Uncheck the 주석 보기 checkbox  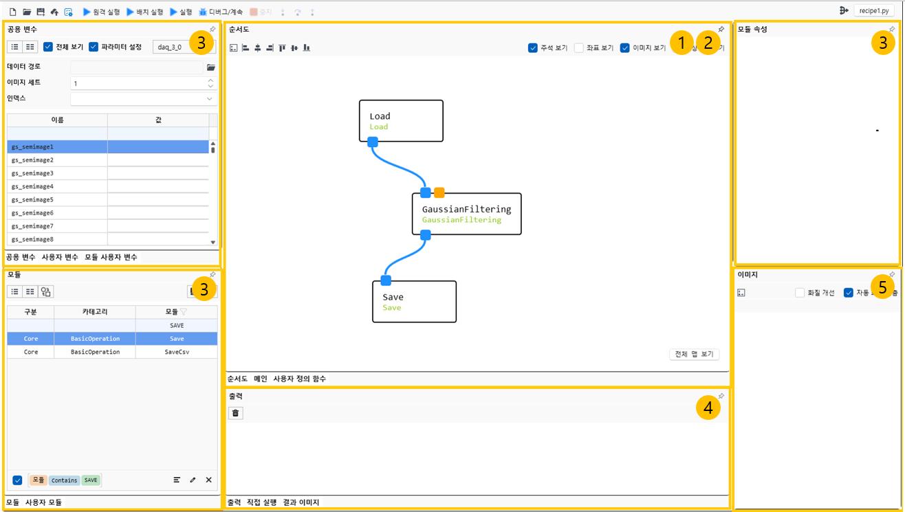coord(533,48)
